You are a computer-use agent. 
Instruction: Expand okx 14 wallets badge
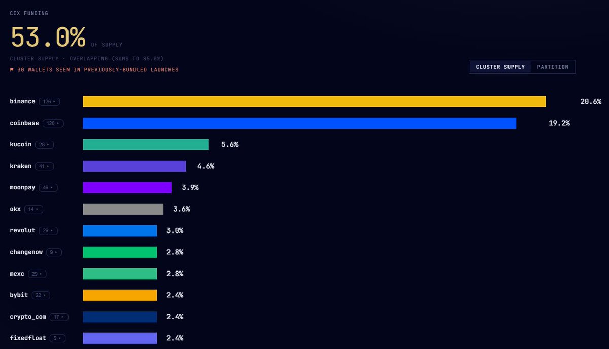pos(34,209)
